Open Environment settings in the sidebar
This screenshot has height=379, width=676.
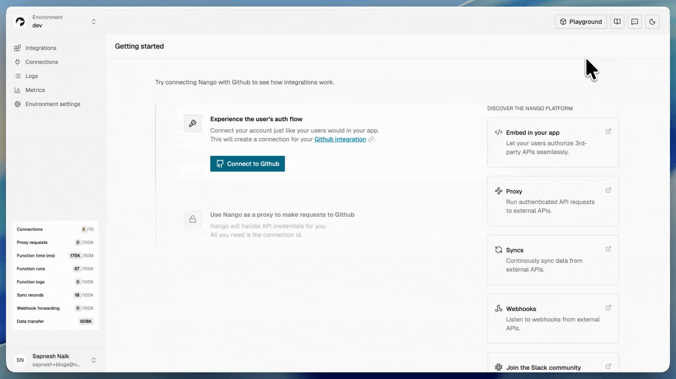coord(53,104)
